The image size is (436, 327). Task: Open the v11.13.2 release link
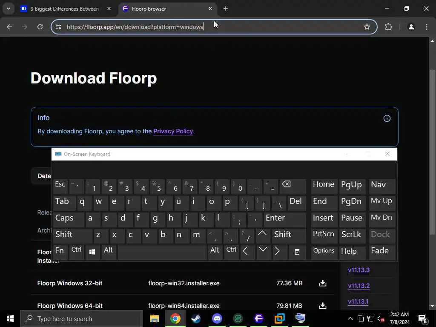tap(359, 286)
